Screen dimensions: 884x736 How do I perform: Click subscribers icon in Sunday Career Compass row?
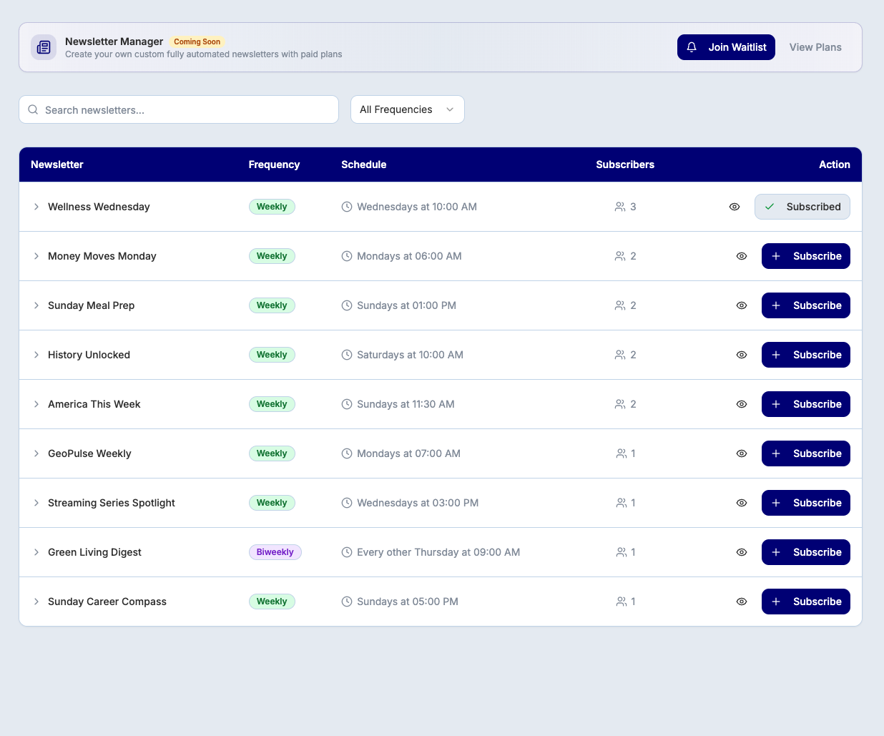click(622, 602)
